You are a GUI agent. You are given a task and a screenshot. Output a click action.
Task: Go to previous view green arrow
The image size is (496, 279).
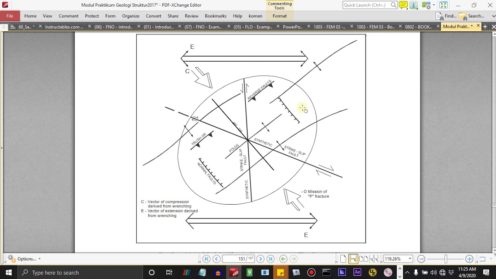283,259
